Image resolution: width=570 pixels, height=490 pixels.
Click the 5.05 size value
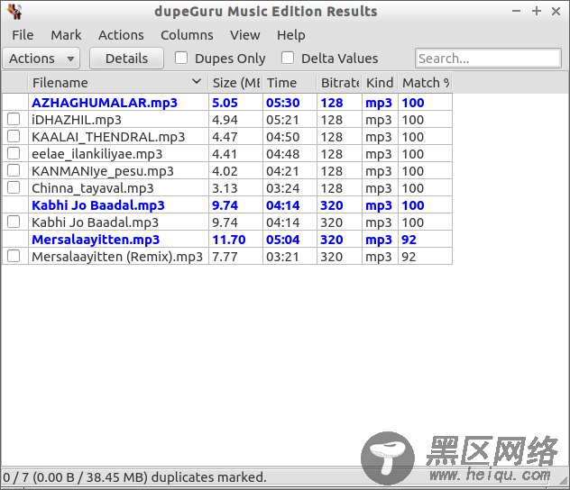pyautogui.click(x=225, y=103)
